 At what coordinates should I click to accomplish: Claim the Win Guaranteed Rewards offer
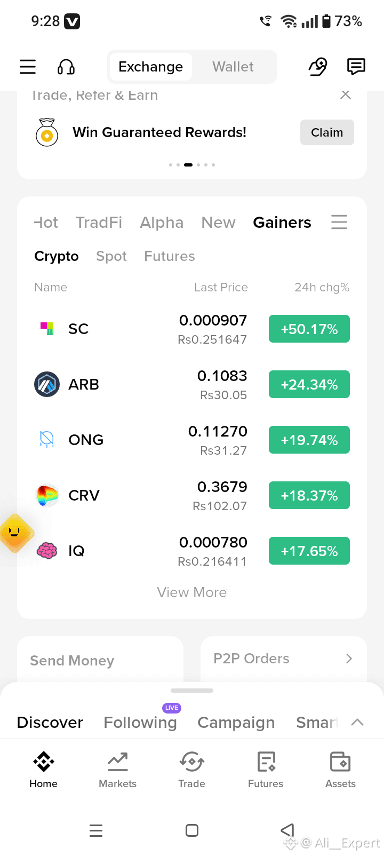click(327, 132)
